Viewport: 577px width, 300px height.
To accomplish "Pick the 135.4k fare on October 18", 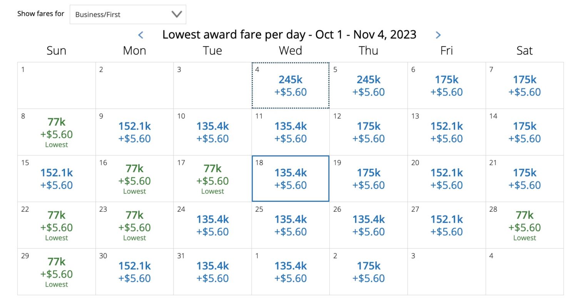I will click(290, 178).
